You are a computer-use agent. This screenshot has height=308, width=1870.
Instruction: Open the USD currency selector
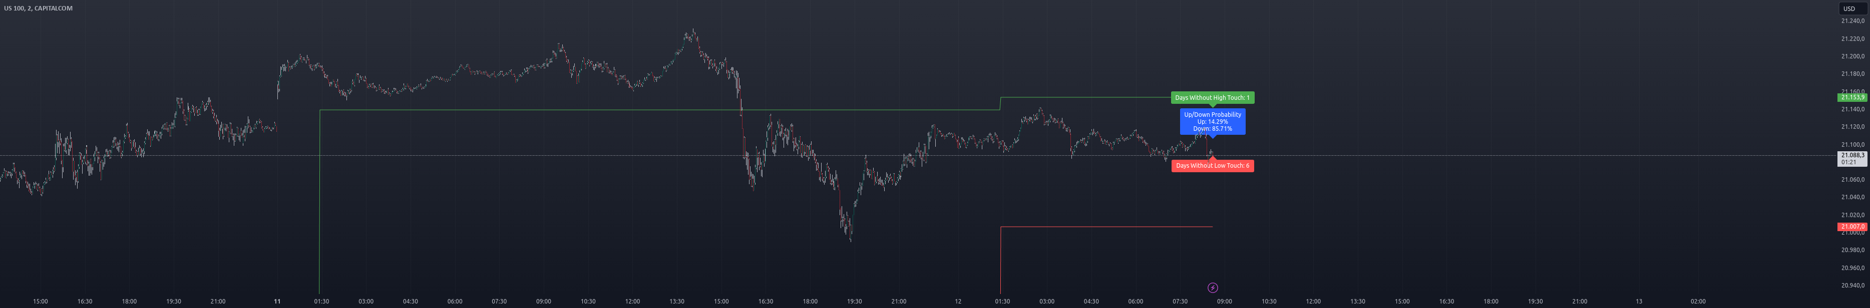coord(1852,8)
